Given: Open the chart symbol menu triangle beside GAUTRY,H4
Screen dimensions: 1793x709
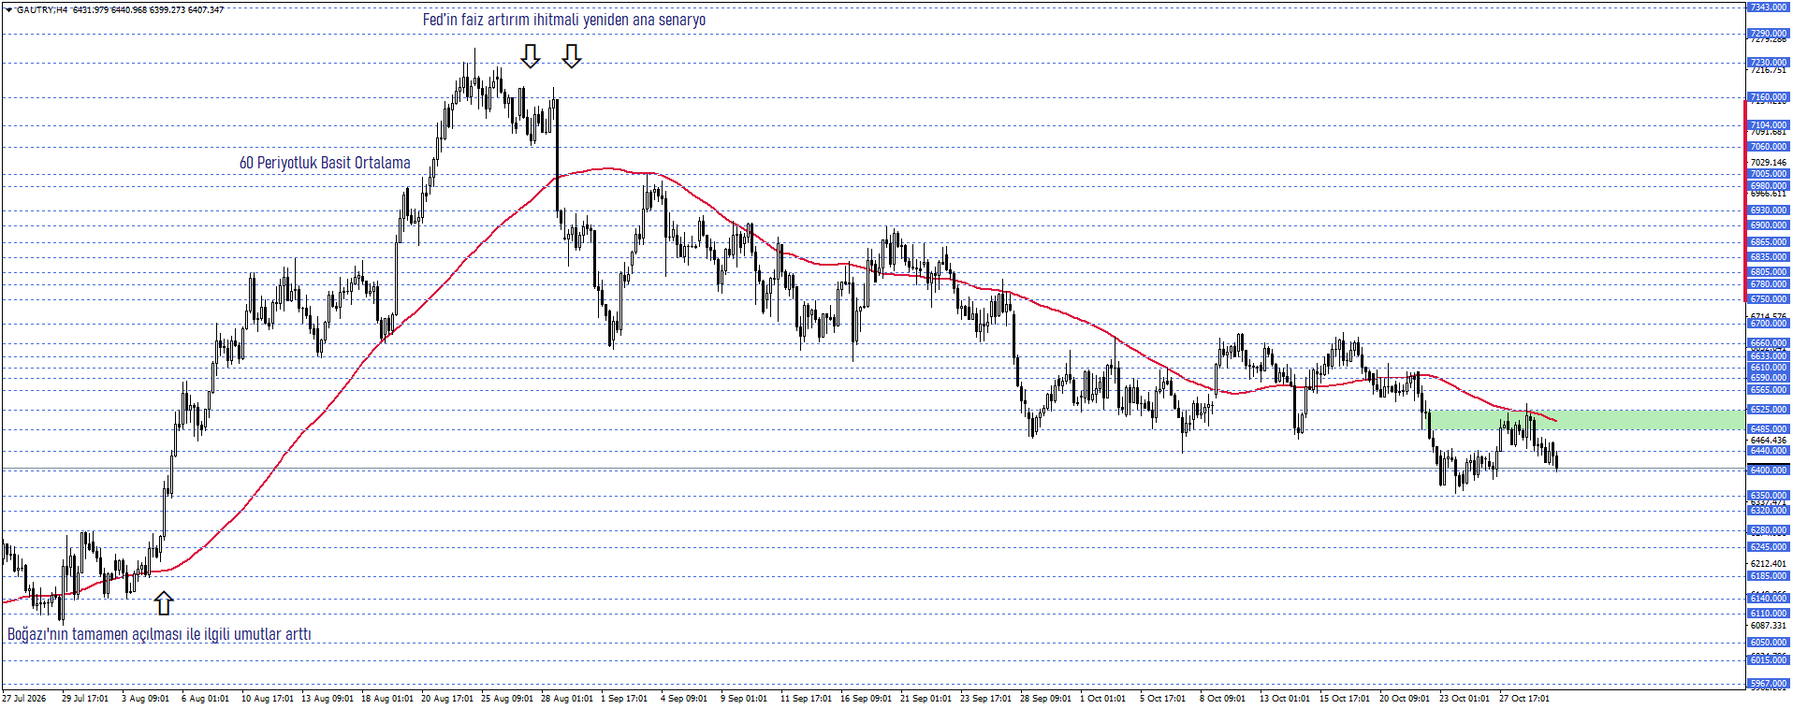Looking at the screenshot, I should (8, 9).
